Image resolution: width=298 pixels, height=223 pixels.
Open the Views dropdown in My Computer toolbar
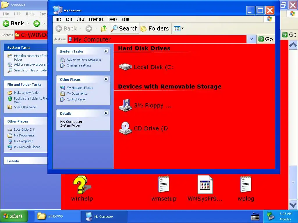179,28
